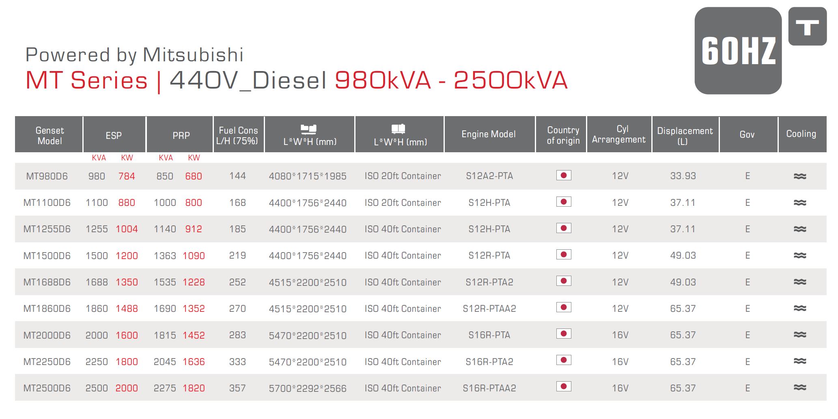Click ESP KW value 784
The width and height of the screenshot is (838, 419).
127,176
